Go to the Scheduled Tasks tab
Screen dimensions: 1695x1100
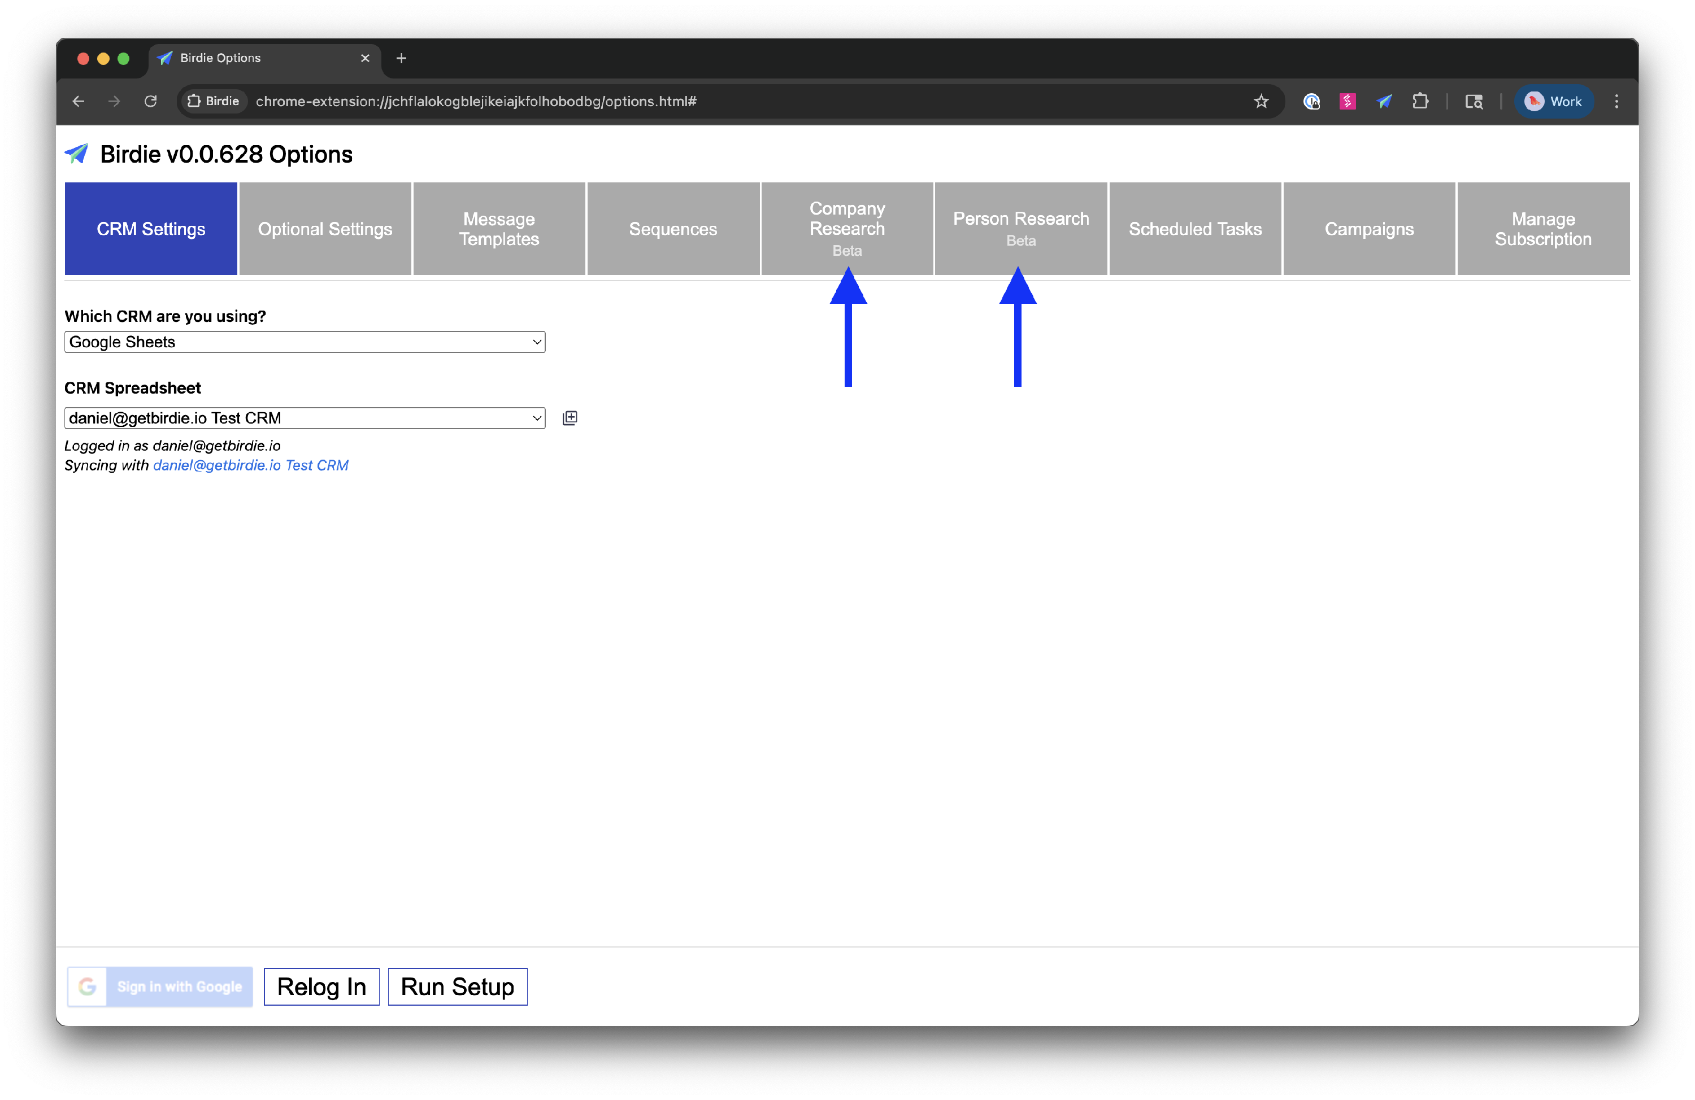tap(1195, 229)
